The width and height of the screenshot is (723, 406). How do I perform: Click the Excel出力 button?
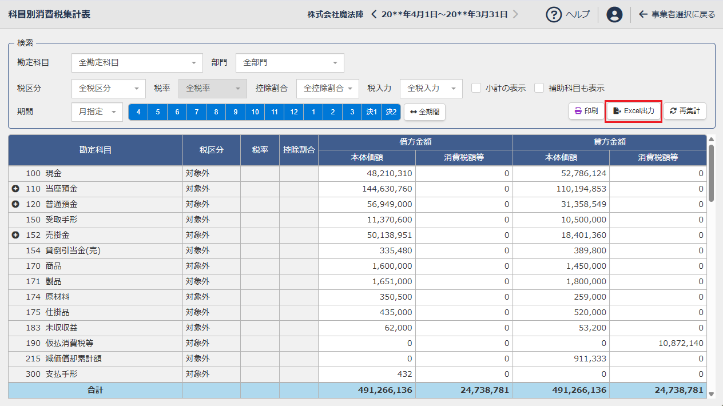click(x=634, y=111)
